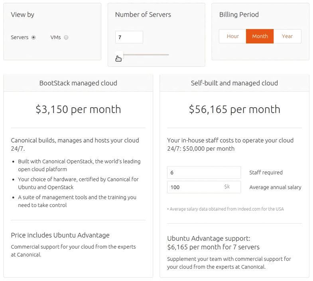This screenshot has height=281, width=313.
Task: Click the BootStack managed cloud header
Action: click(x=78, y=83)
